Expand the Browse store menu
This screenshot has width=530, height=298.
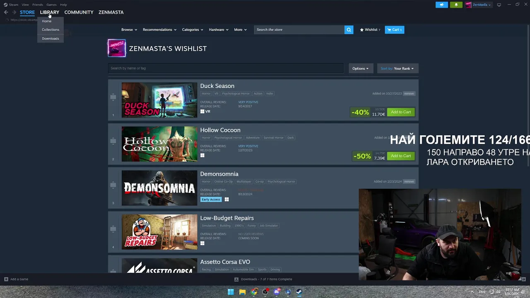129,30
